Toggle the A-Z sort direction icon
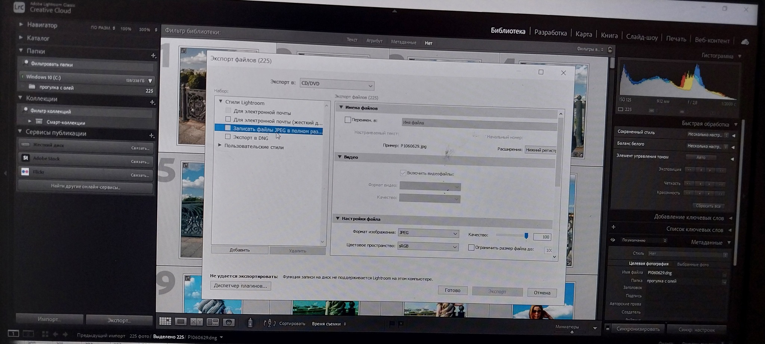Image resolution: width=765 pixels, height=344 pixels. point(269,323)
